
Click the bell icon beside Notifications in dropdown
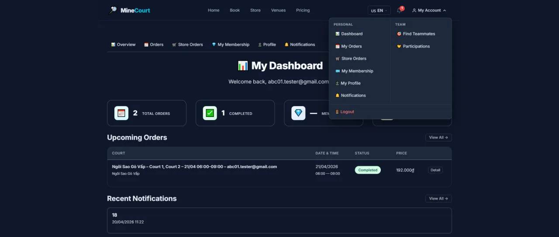coord(337,96)
